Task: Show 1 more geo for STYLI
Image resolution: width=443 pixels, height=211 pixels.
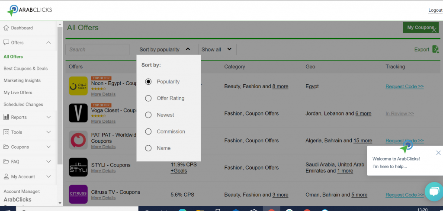Action: coord(345,171)
